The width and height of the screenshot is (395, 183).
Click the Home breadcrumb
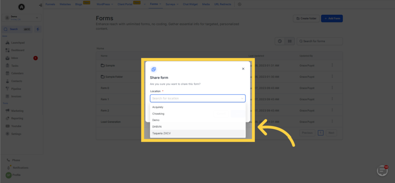click(100, 48)
